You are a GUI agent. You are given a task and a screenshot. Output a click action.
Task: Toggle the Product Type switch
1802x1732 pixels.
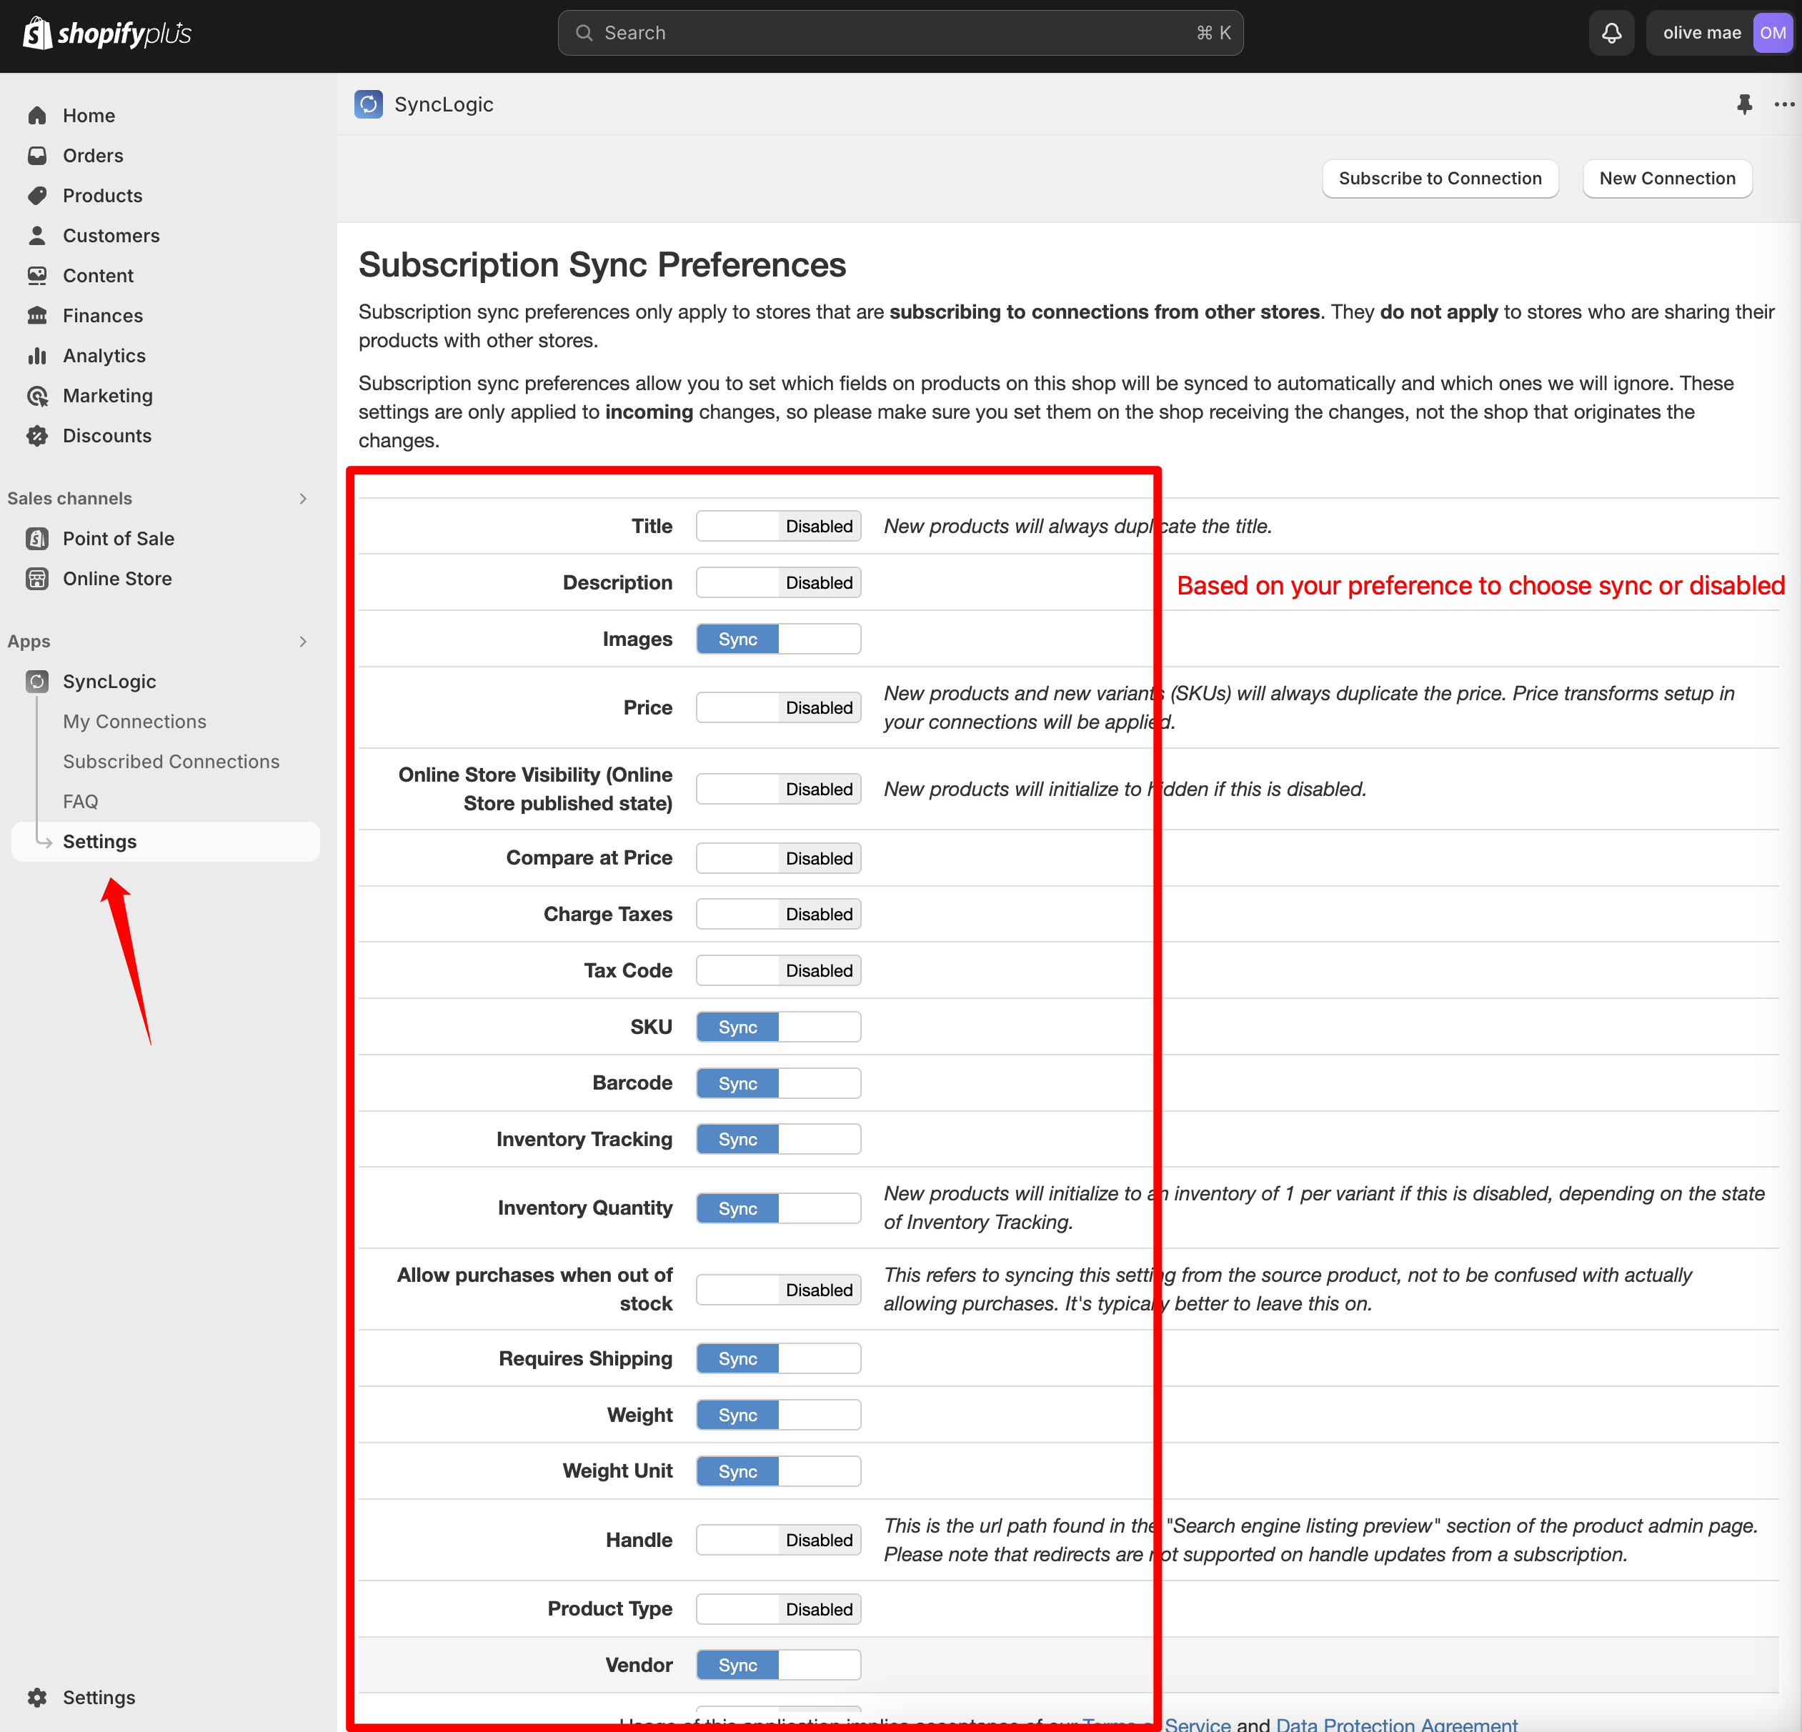(x=778, y=1609)
